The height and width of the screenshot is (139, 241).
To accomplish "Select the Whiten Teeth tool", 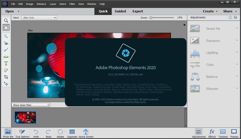I will click(6, 50).
